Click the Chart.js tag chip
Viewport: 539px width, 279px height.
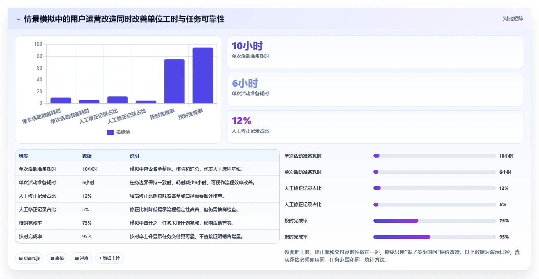coord(29,258)
